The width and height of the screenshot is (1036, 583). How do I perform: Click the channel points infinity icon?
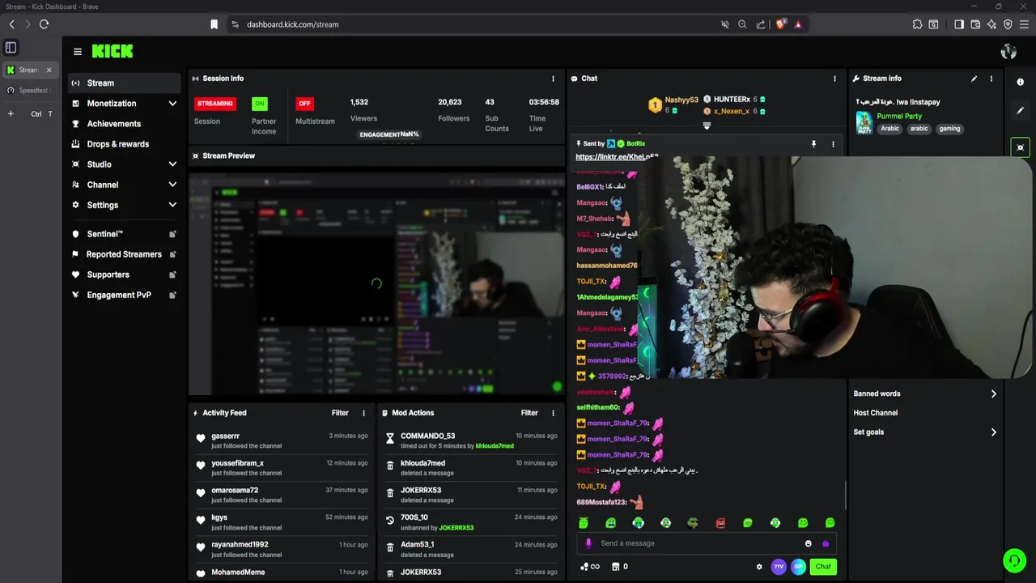(590, 567)
